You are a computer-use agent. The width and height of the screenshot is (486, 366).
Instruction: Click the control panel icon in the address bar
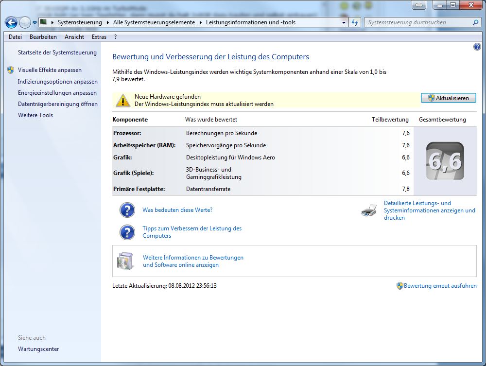click(44, 22)
